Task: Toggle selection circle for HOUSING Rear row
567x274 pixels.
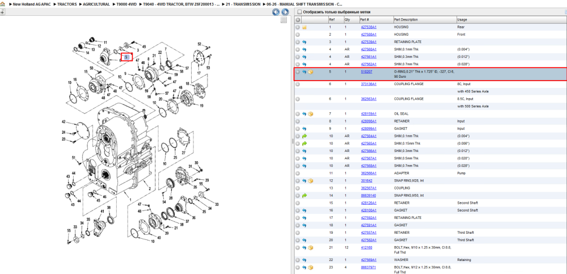Action: pos(298,27)
